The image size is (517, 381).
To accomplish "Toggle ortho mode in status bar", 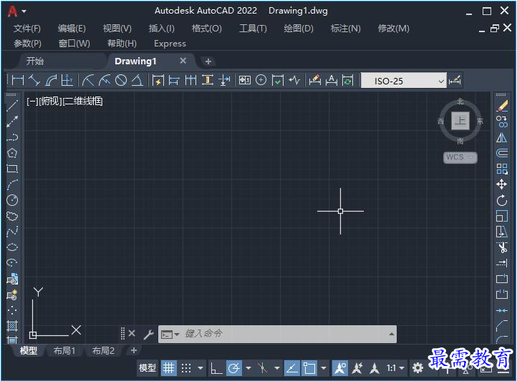I will click(216, 368).
